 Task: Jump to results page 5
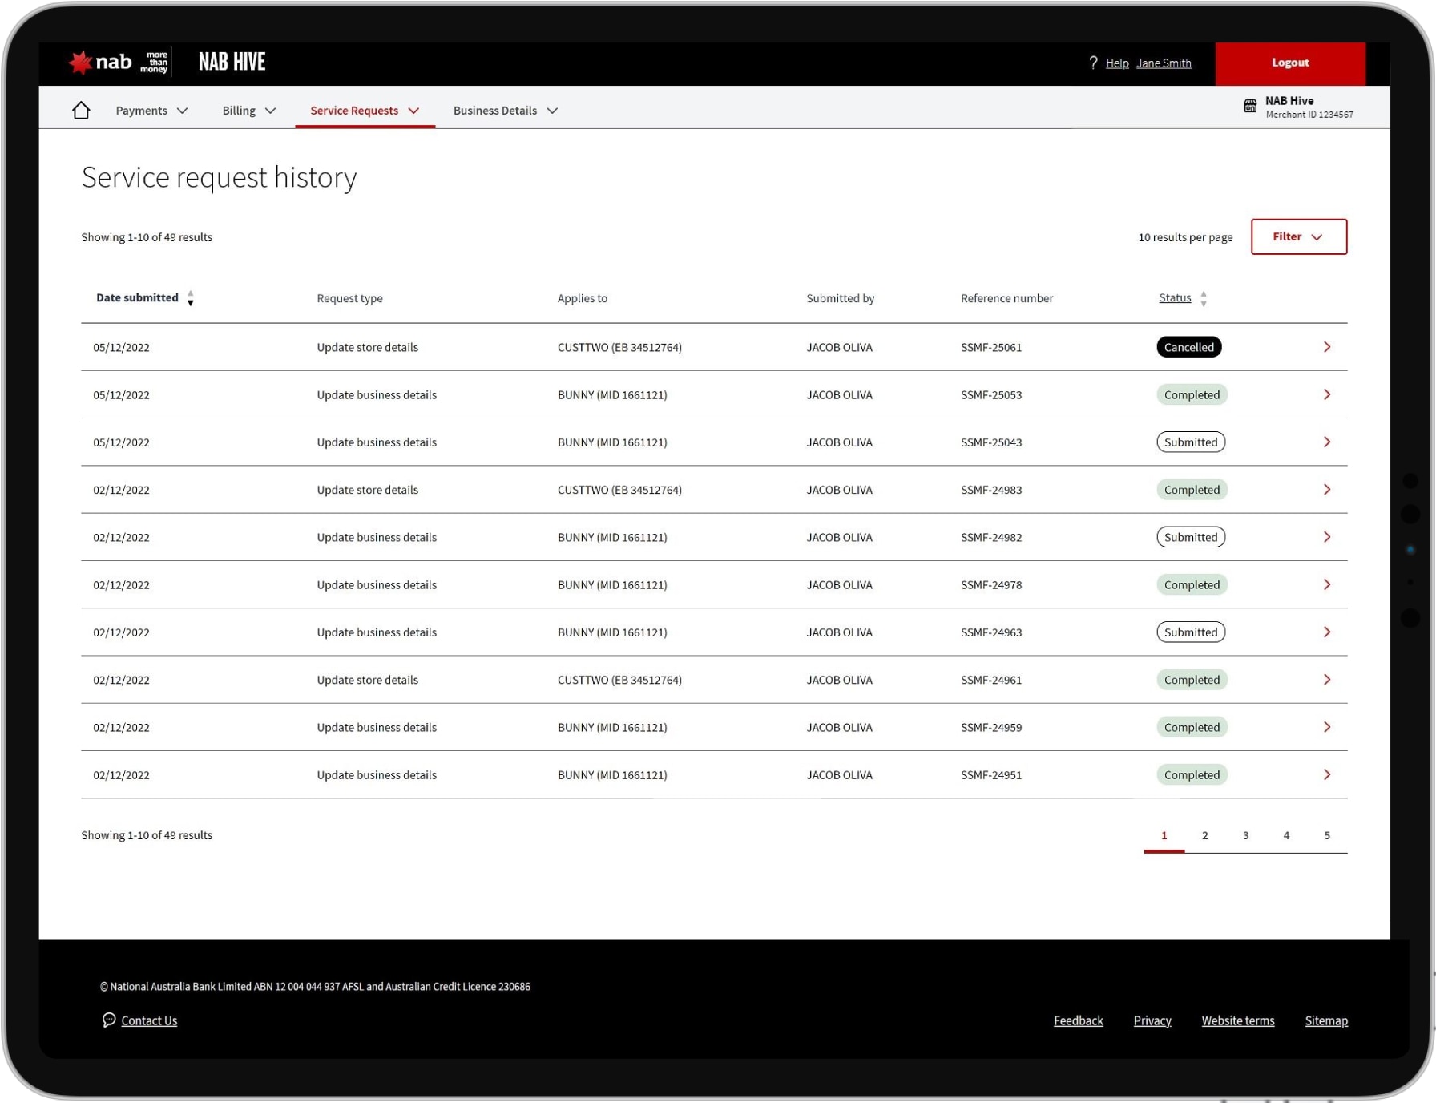(x=1326, y=835)
